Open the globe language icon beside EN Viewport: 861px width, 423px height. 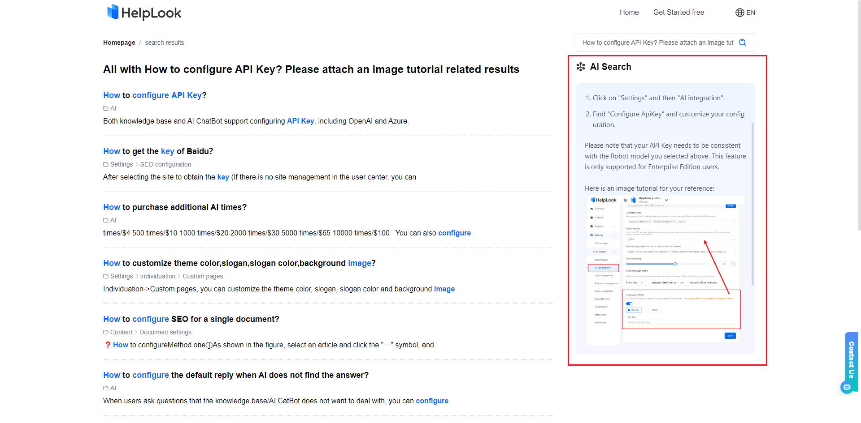pos(740,12)
